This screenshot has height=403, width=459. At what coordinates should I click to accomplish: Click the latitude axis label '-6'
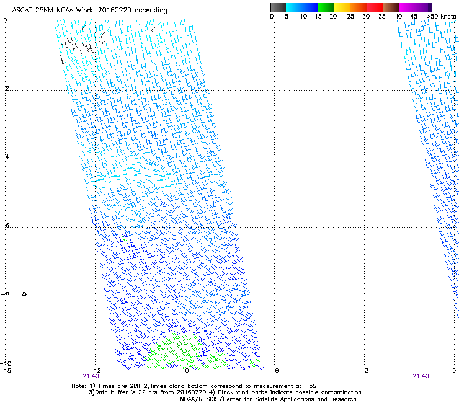[x=5, y=225]
